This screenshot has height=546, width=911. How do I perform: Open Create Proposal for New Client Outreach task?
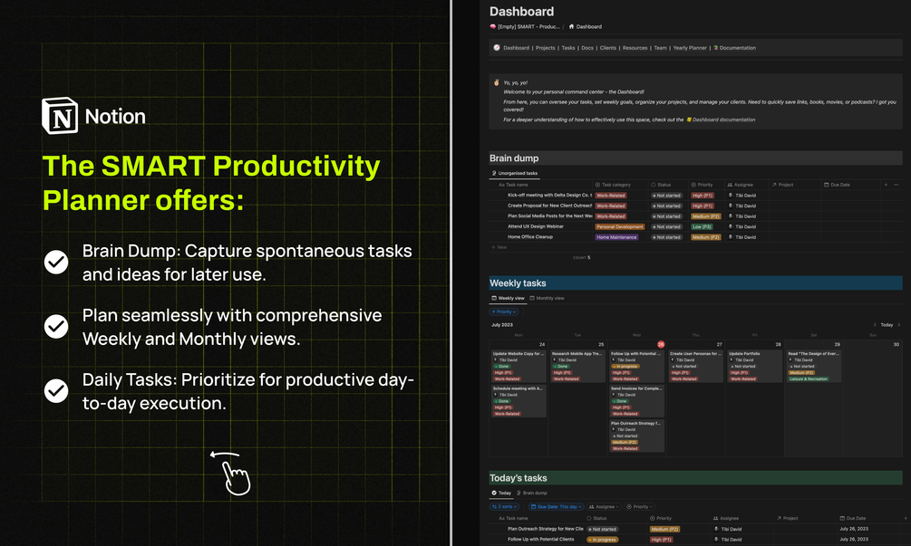coord(549,206)
